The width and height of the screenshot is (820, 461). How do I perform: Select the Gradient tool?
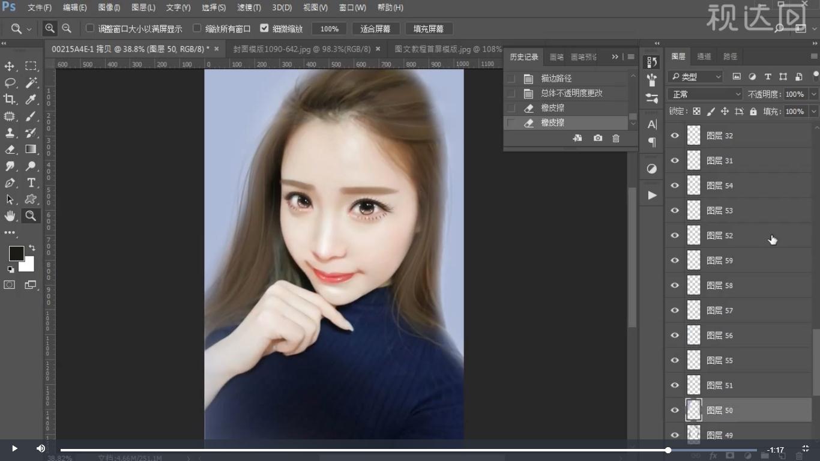tap(31, 149)
